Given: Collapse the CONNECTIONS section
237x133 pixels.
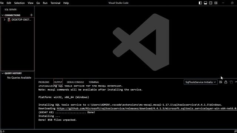Looking at the screenshot, I should coord(3,15).
